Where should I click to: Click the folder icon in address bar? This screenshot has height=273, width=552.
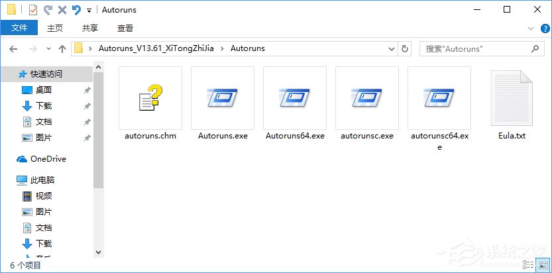pyautogui.click(x=78, y=48)
